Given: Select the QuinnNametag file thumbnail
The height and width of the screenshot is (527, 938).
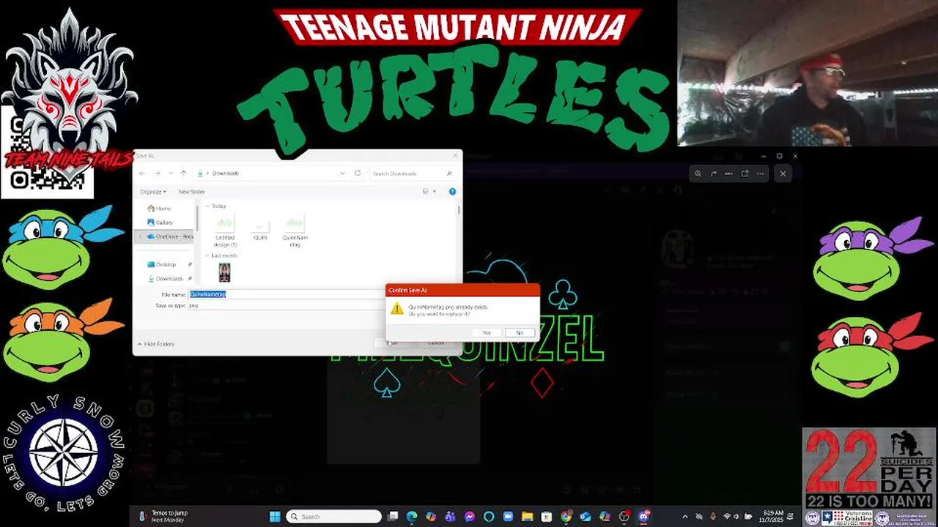Looking at the screenshot, I should pyautogui.click(x=295, y=231).
